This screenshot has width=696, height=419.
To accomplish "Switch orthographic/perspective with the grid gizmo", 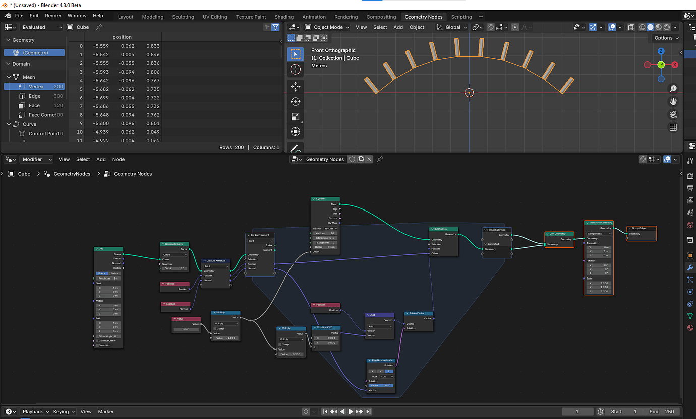I will pos(673,128).
